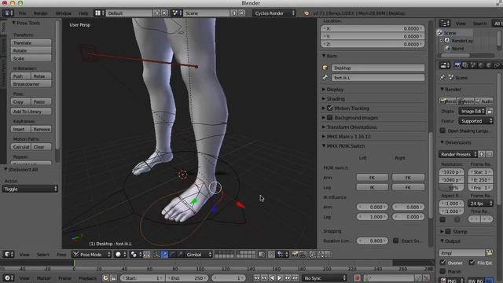Enable Exact Snap checkbox
Screen dimensions: 503x283
pos(396,241)
